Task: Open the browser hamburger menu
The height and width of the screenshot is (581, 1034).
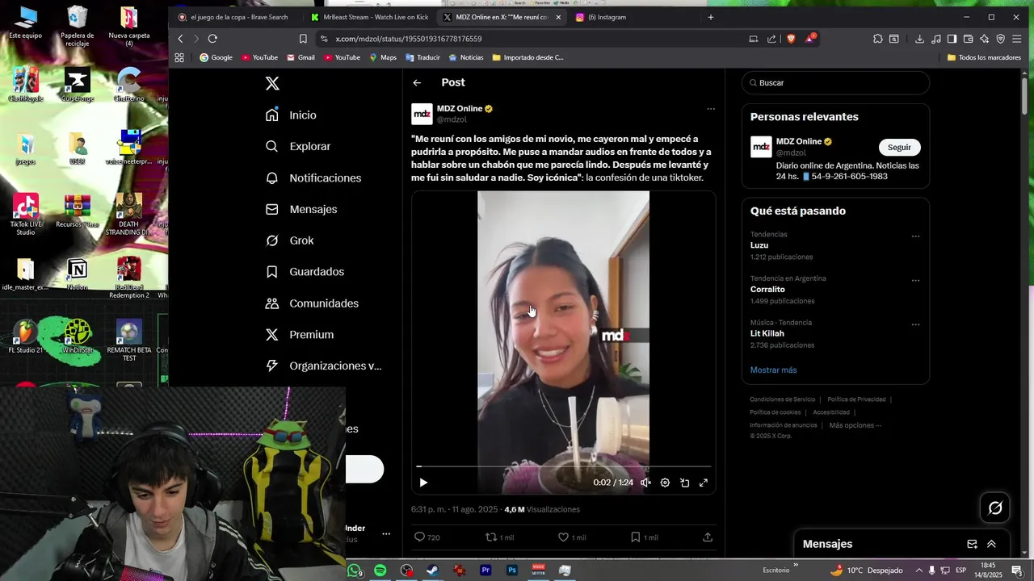Action: pyautogui.click(x=1017, y=39)
